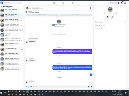Expand Media, files and links section

(110, 25)
